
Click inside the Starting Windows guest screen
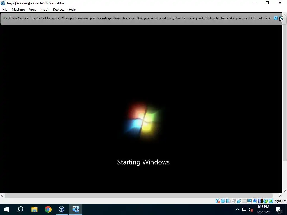click(x=141, y=109)
